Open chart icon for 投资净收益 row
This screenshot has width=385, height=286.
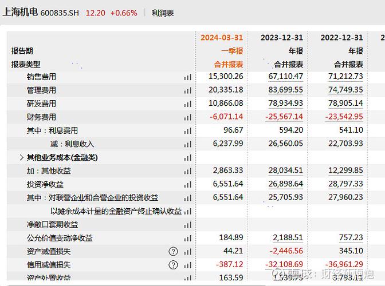point(187,185)
